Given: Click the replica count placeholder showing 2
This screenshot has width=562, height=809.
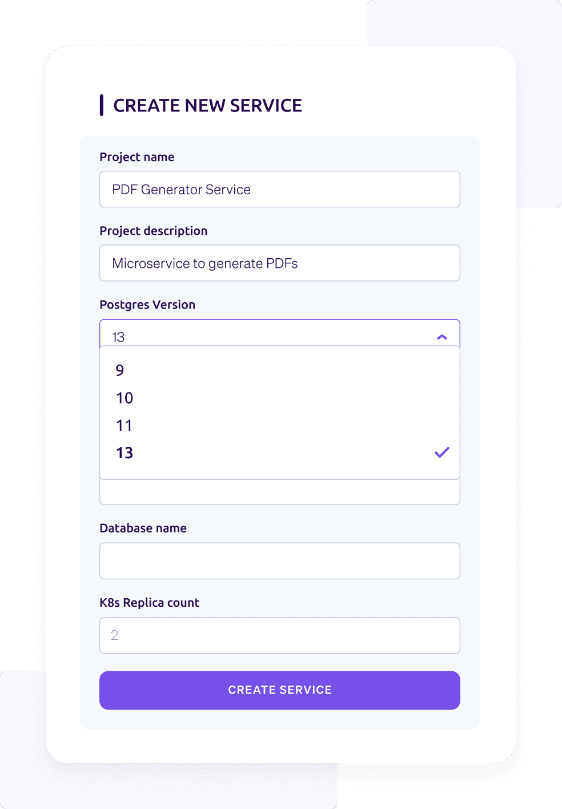Looking at the screenshot, I should (x=114, y=635).
